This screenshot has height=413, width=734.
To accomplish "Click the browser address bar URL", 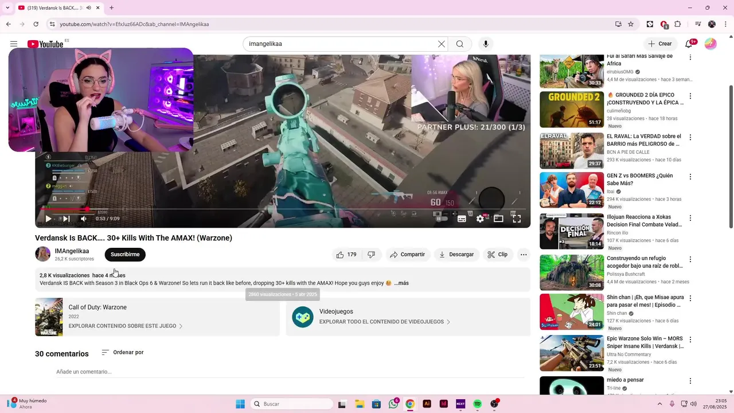I will coord(134,24).
